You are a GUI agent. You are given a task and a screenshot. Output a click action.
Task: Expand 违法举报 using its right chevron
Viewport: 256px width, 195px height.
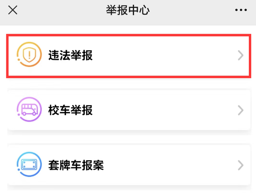(x=240, y=55)
